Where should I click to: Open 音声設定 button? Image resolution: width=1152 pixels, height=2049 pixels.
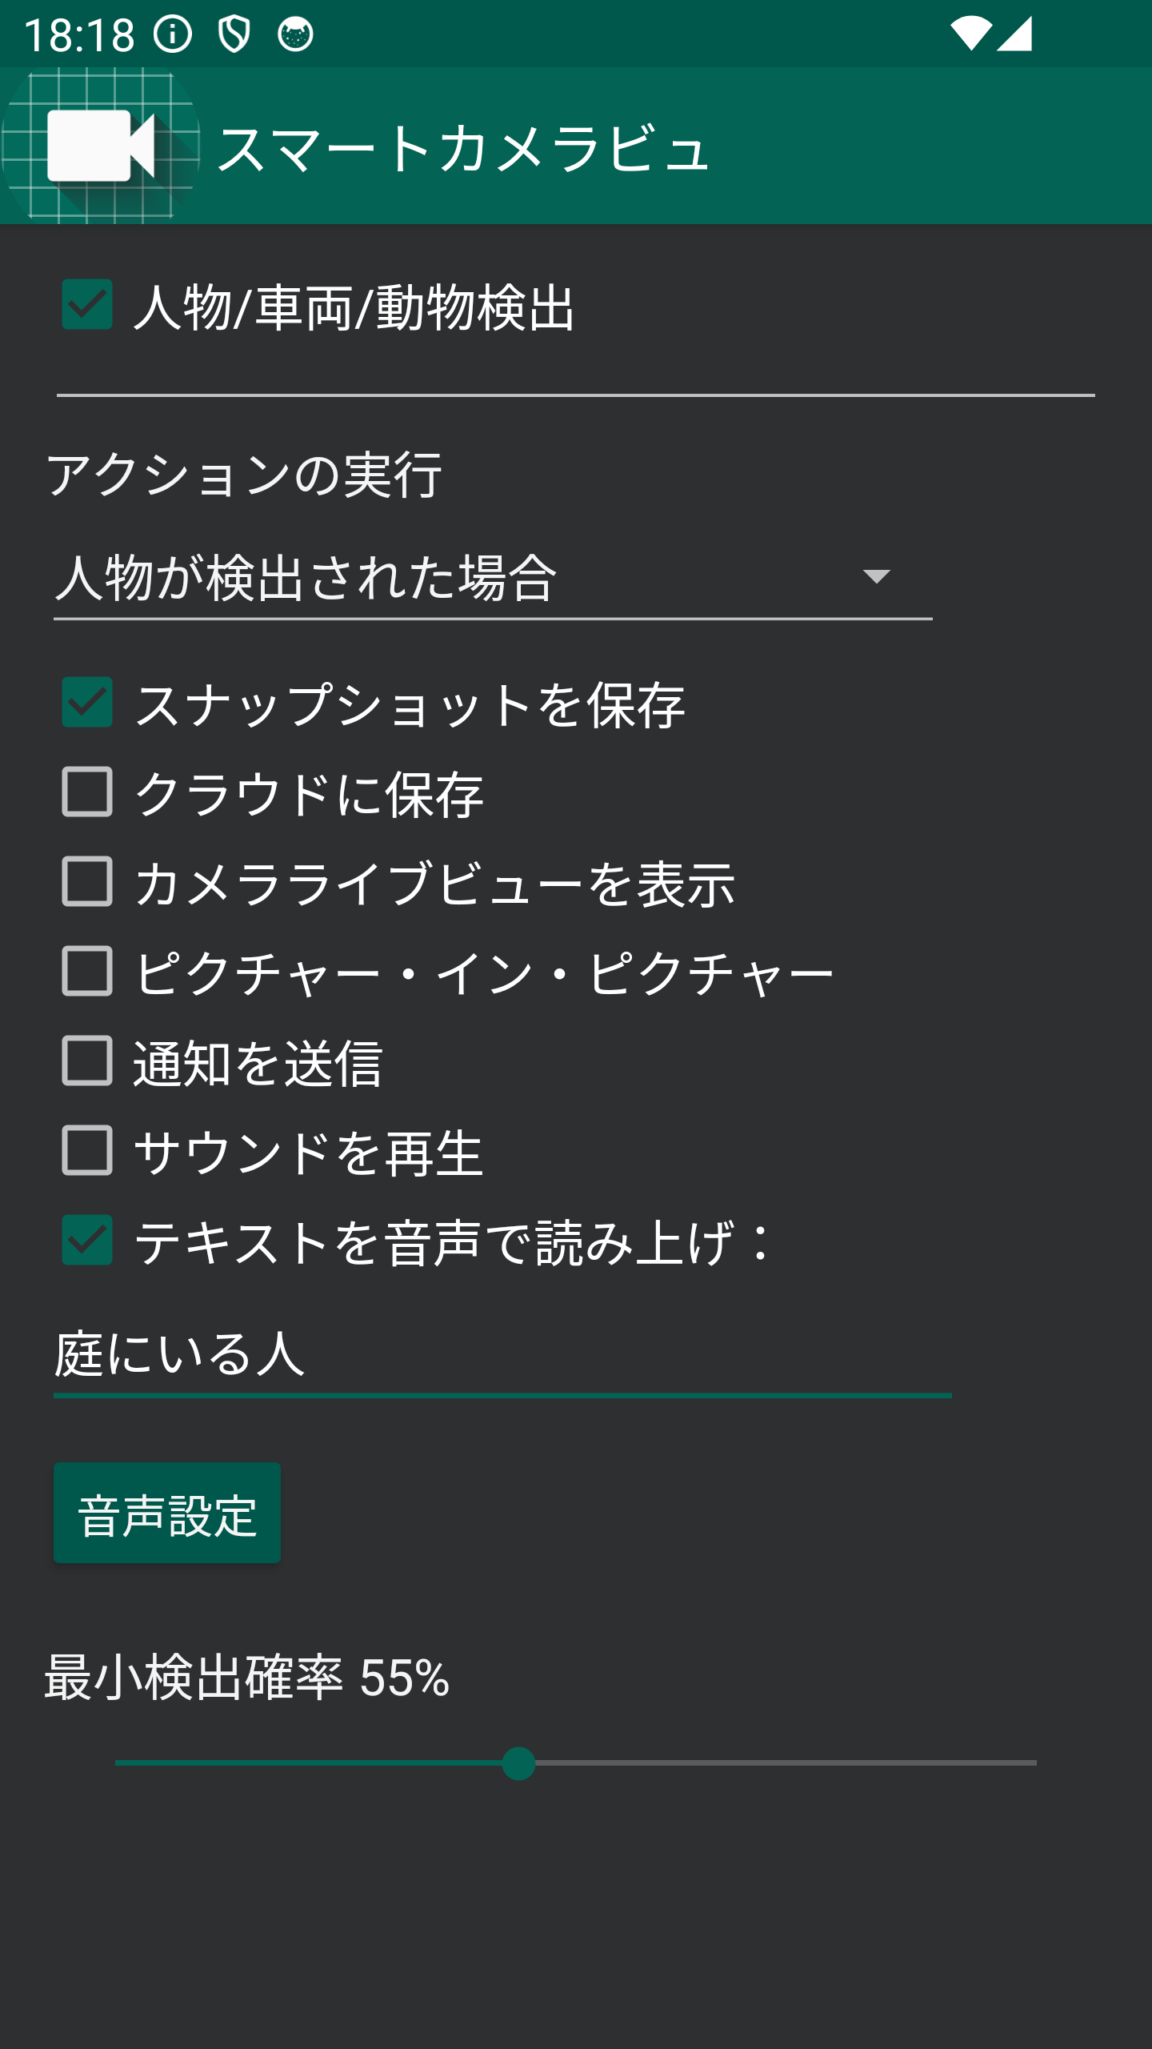pos(167,1513)
